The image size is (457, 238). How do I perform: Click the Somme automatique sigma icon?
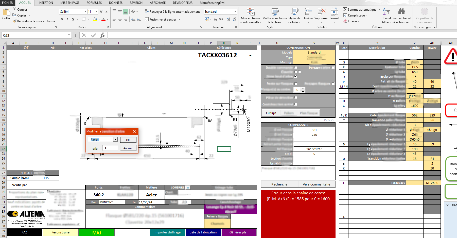tap(345, 9)
